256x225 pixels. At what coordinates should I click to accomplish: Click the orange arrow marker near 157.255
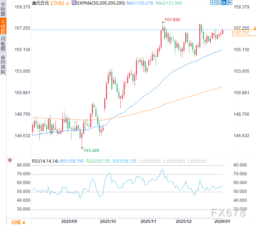point(255,29)
